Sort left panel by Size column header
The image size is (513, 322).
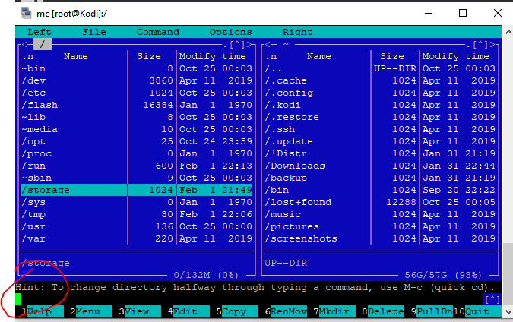click(x=149, y=56)
